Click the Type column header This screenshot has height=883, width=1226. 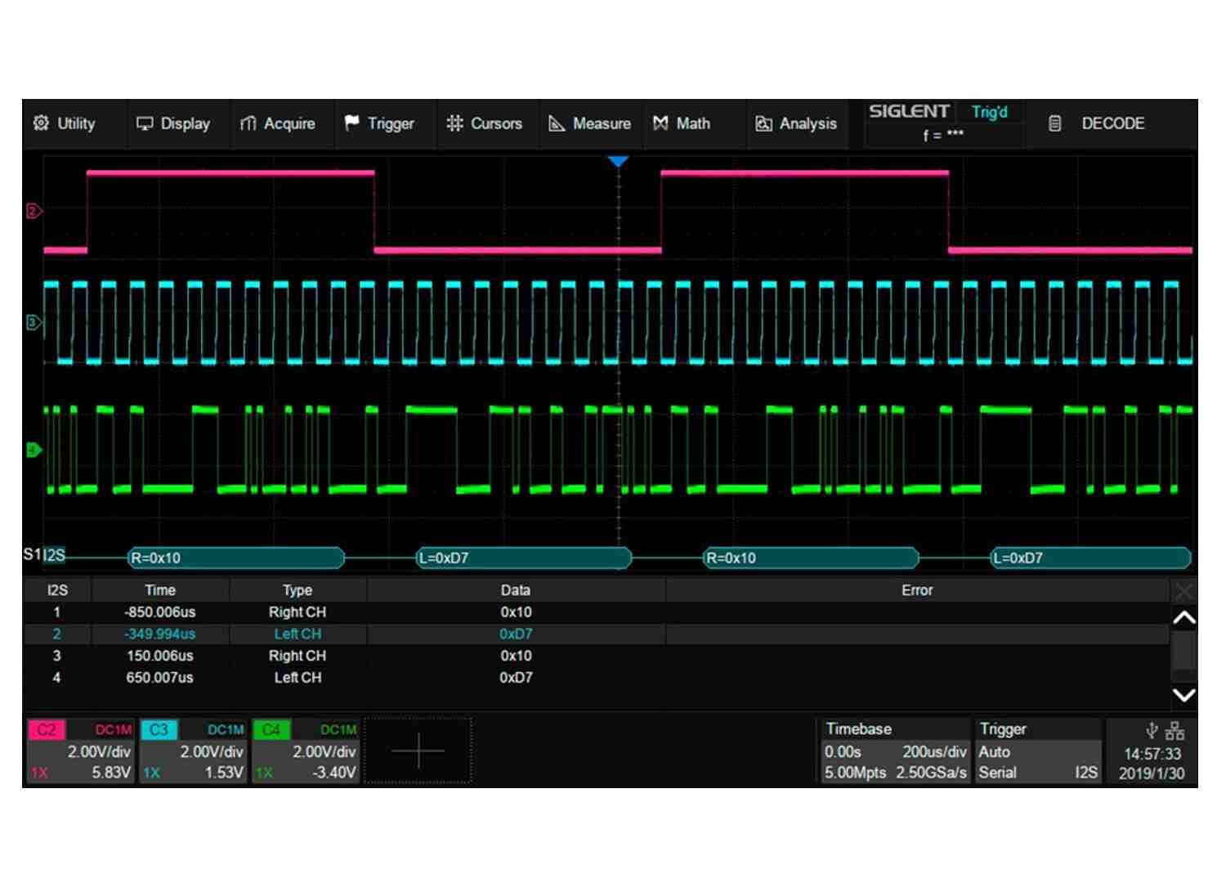[298, 590]
